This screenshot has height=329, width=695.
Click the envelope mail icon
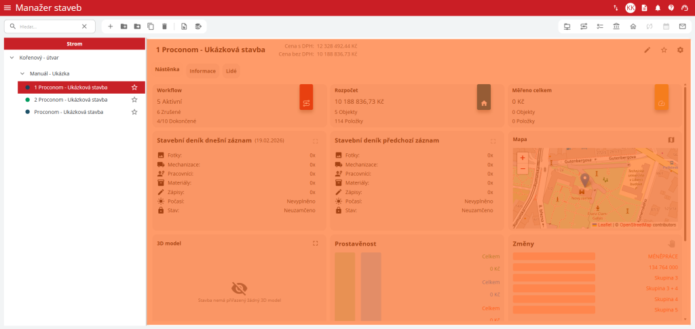(682, 26)
